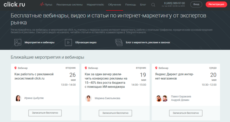Screen dimensions: 230x122
Task: Click the date number 20
Action: [x=213, y=75]
